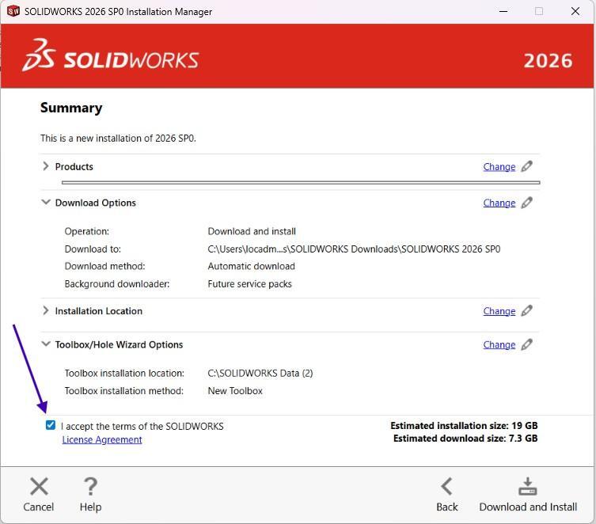Screen dimensions: 596x524
Task: Go back using the Back arrow icon
Action: click(446, 486)
